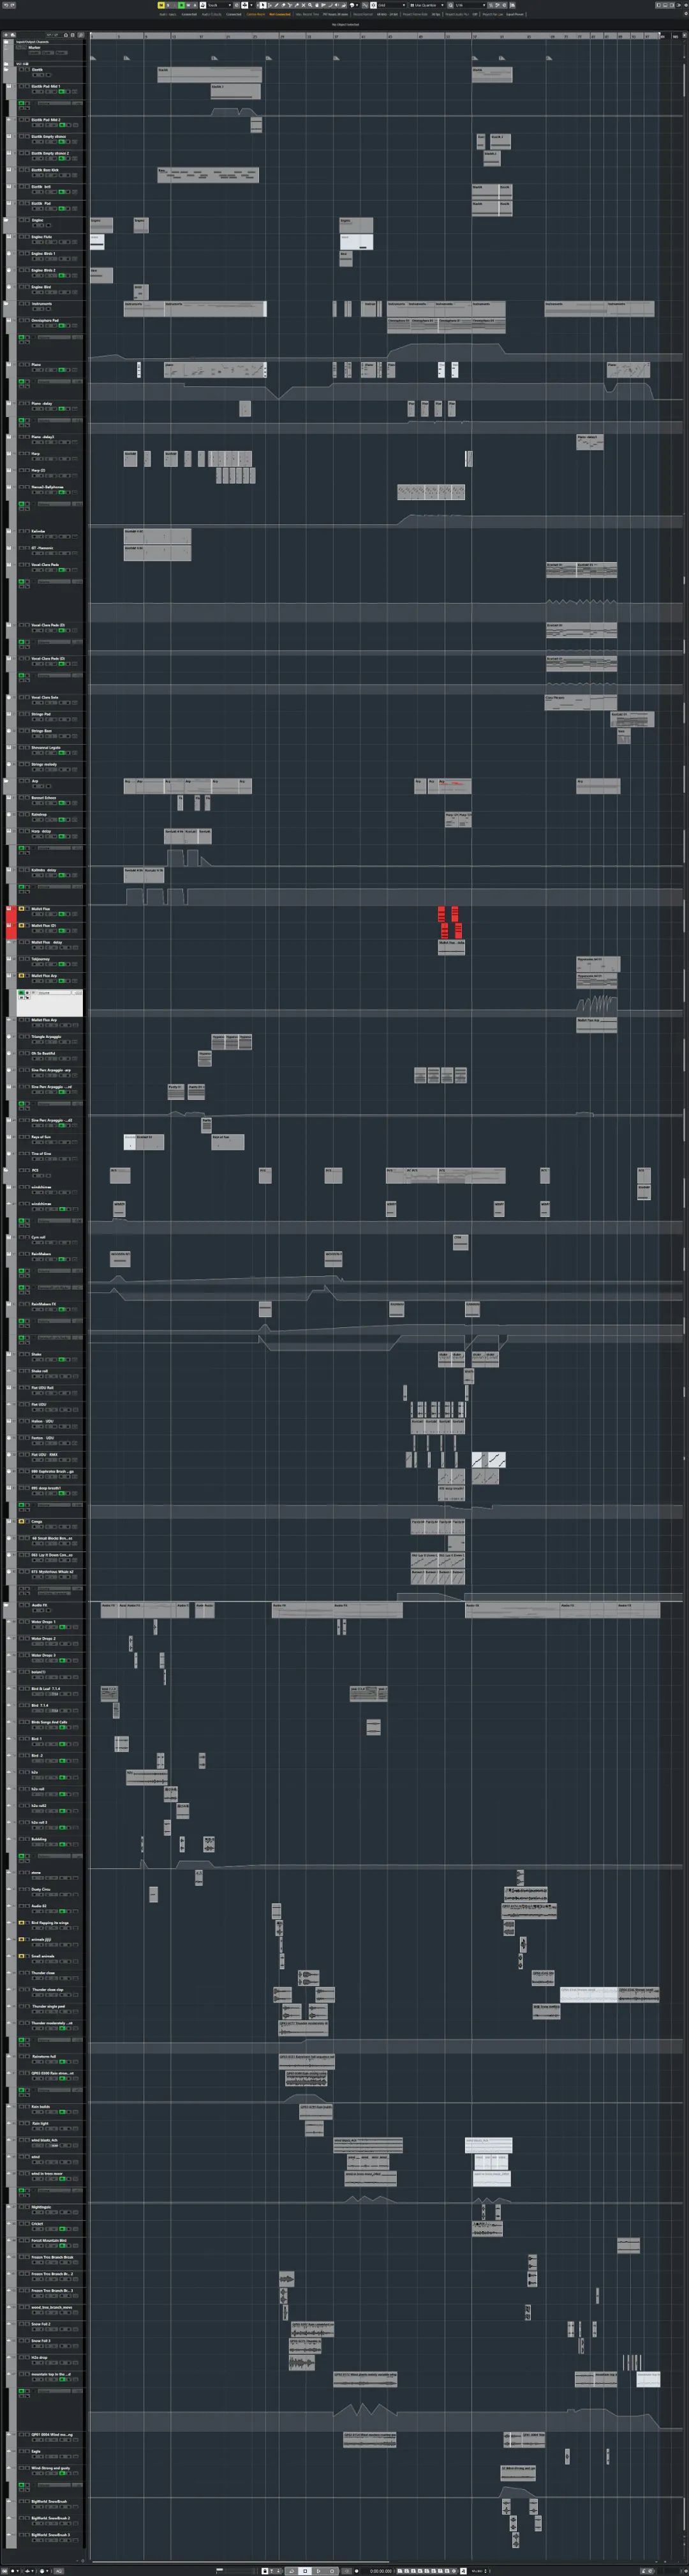Select the Atmosphere Pad track
The image size is (689, 2576).
point(45,320)
